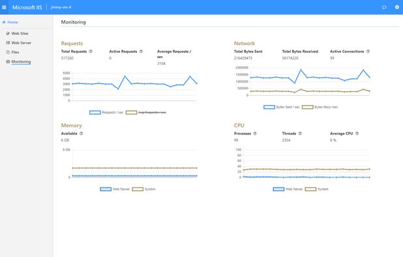Viewport: 403px width, 257px height.
Task: Click help icon beside Average CPU
Action: tap(357, 133)
